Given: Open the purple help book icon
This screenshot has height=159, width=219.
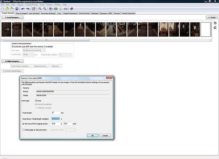Looking at the screenshot, I should click(72, 9).
